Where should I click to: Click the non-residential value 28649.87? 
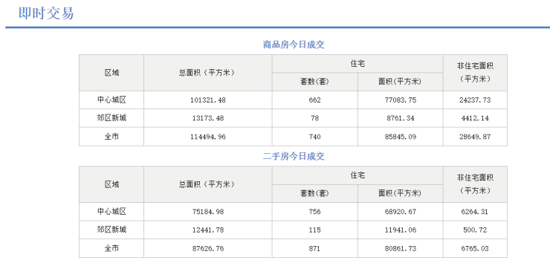pyautogui.click(x=475, y=137)
